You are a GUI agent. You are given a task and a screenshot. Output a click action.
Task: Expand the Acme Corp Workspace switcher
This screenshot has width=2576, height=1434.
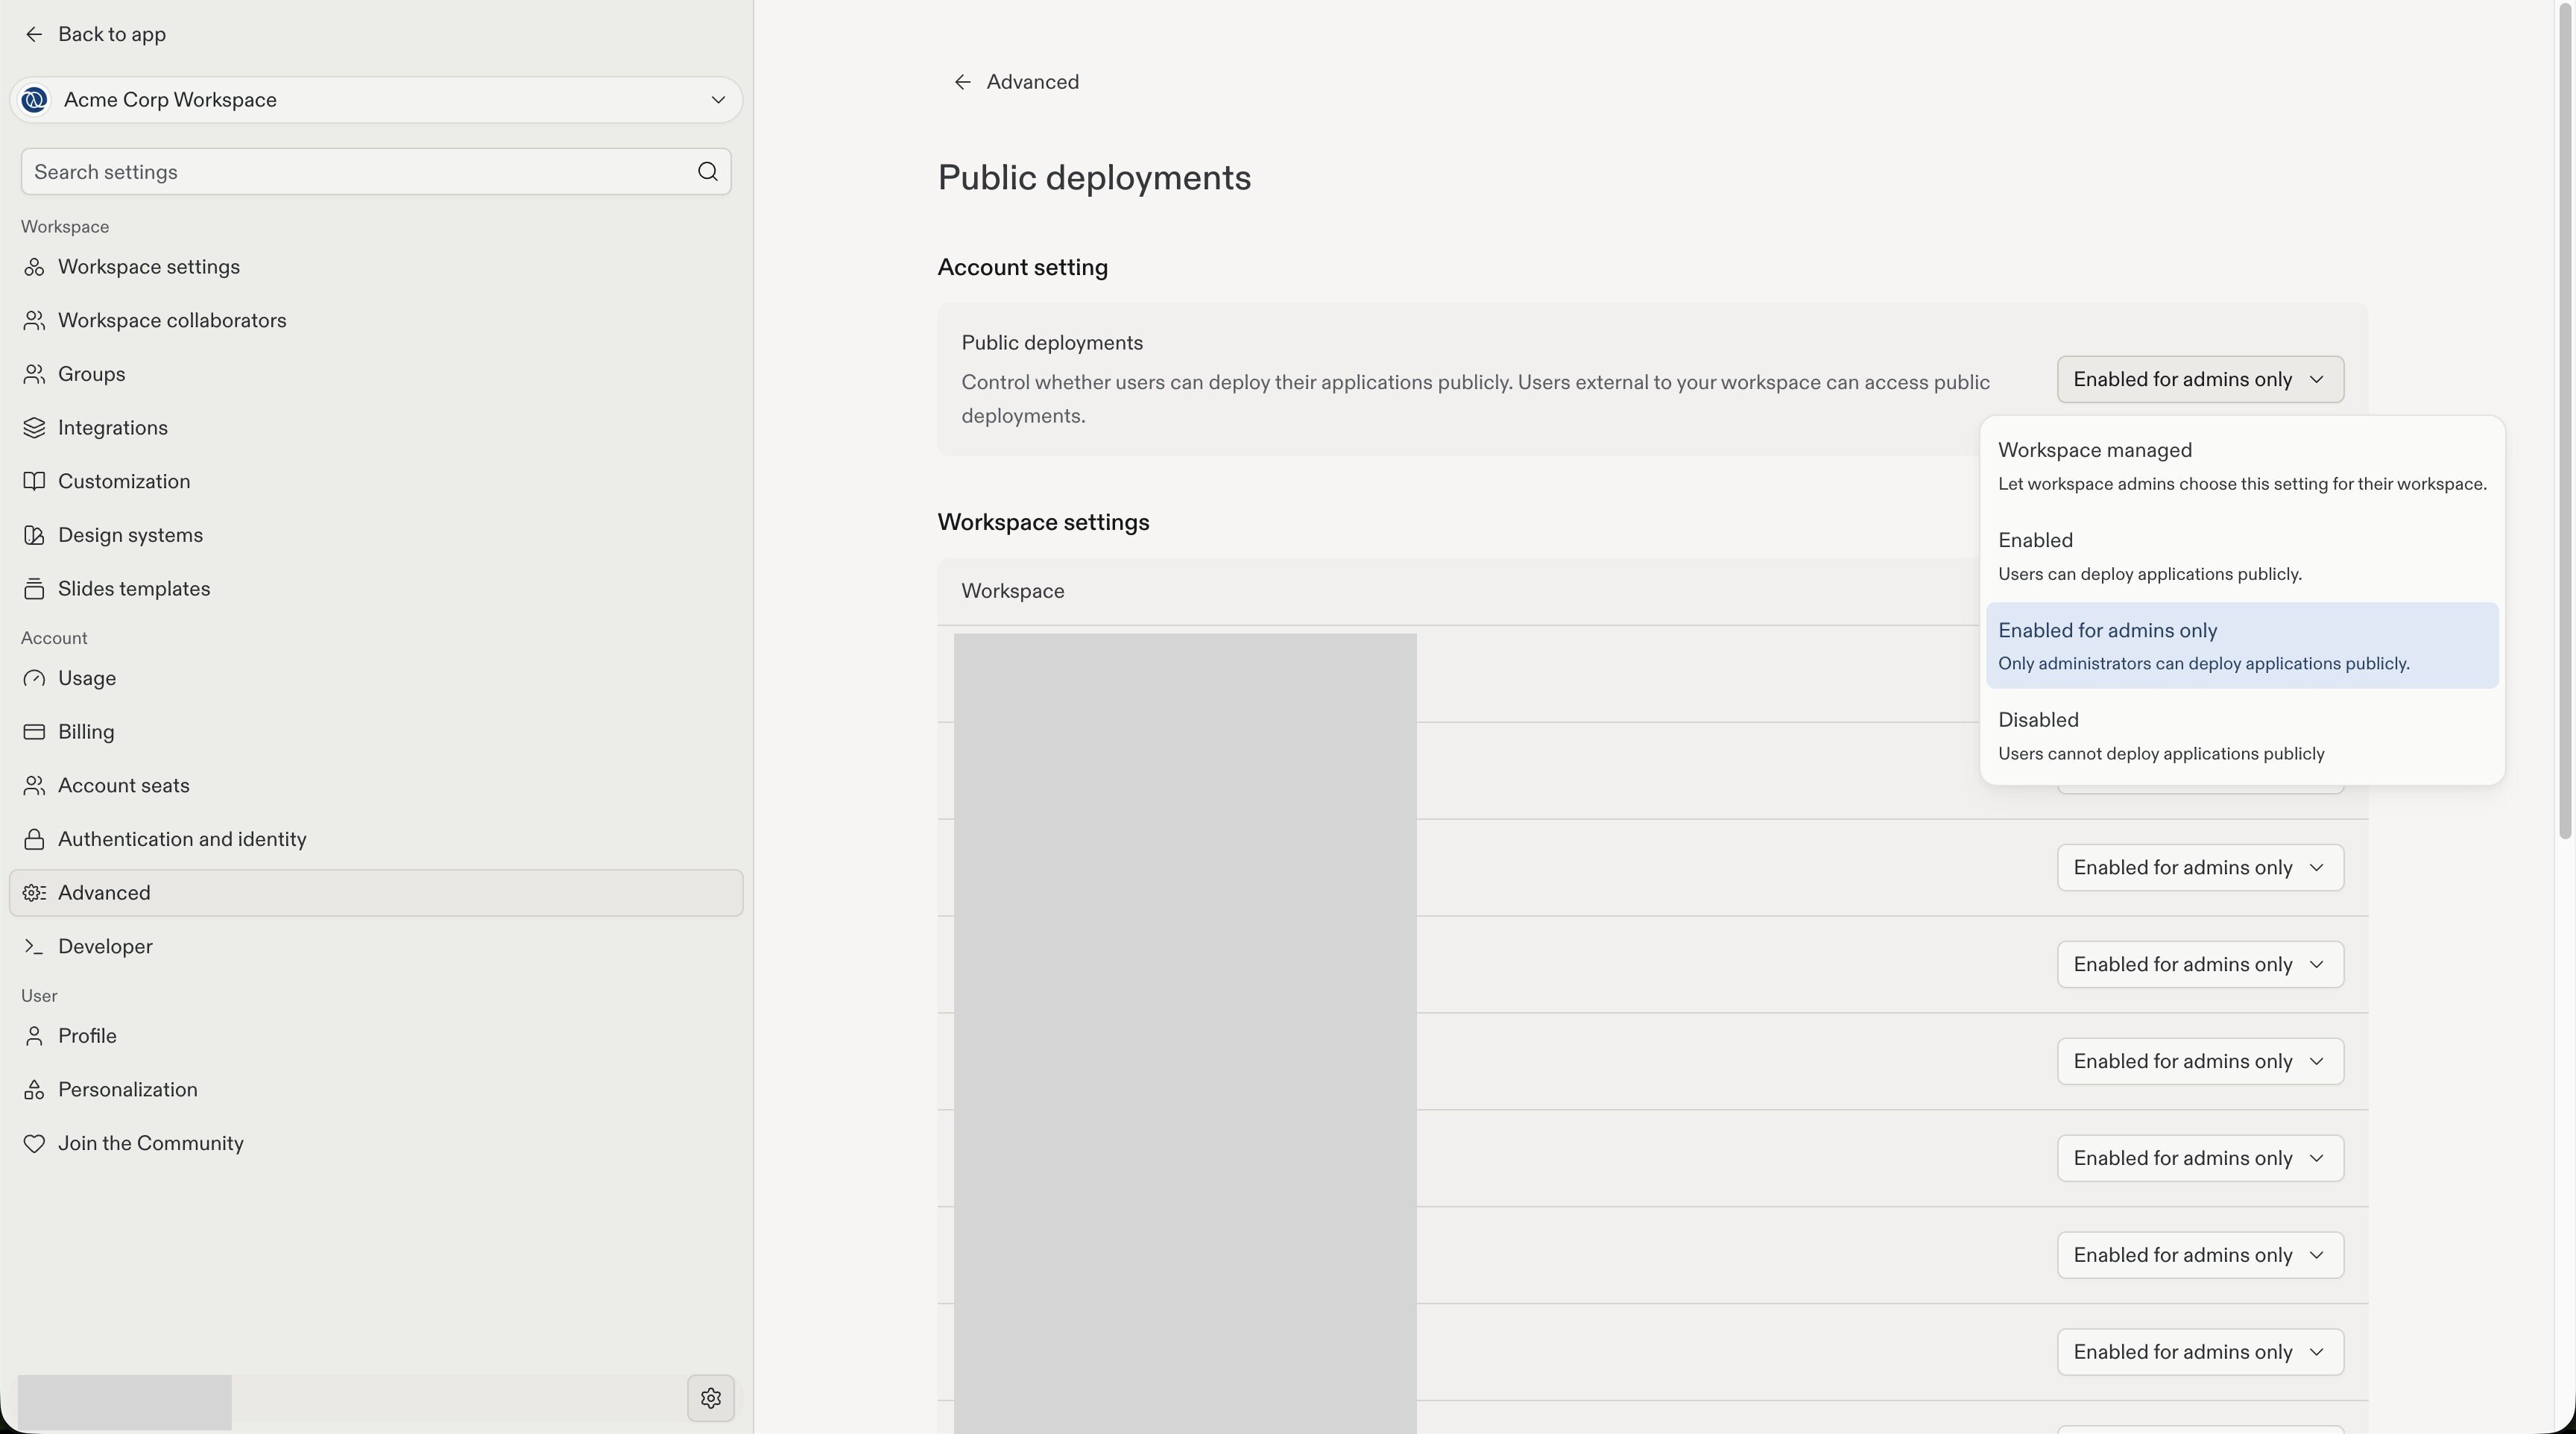(376, 100)
